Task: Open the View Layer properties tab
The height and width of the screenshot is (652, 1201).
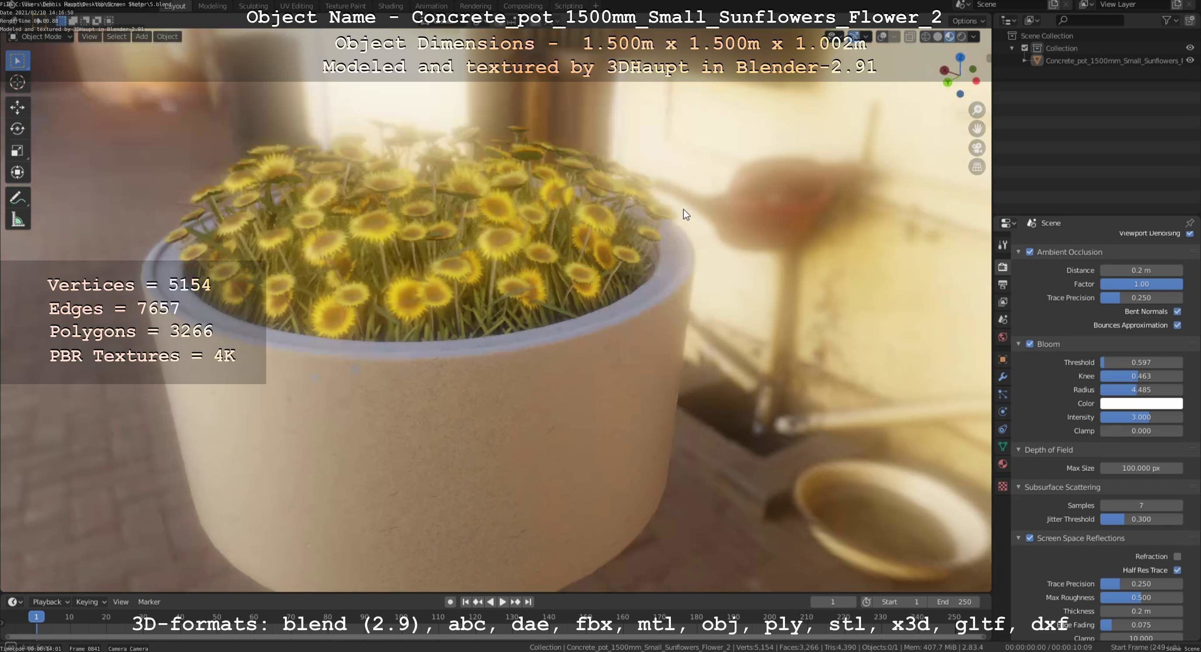Action: click(1003, 302)
